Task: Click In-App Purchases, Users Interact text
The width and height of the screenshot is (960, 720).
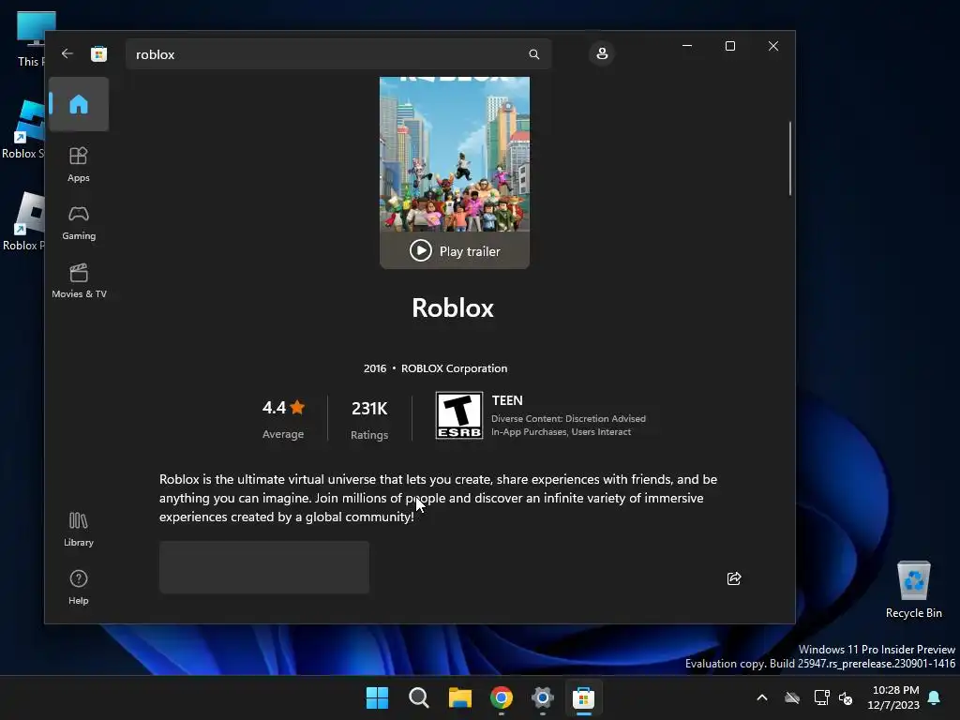Action: [x=561, y=431]
